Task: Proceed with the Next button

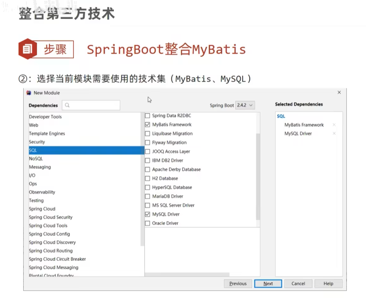Action: 268,283
